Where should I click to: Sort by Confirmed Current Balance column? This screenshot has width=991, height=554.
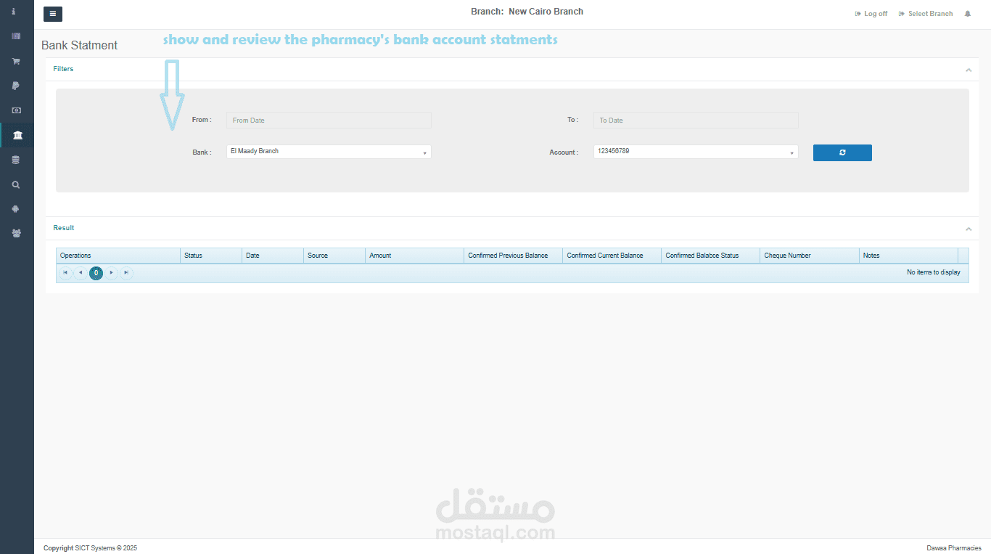(612, 256)
